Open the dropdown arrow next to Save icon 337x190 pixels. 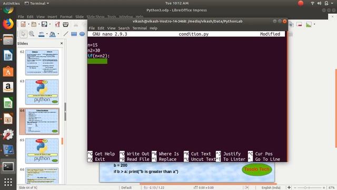[x=50, y=24]
